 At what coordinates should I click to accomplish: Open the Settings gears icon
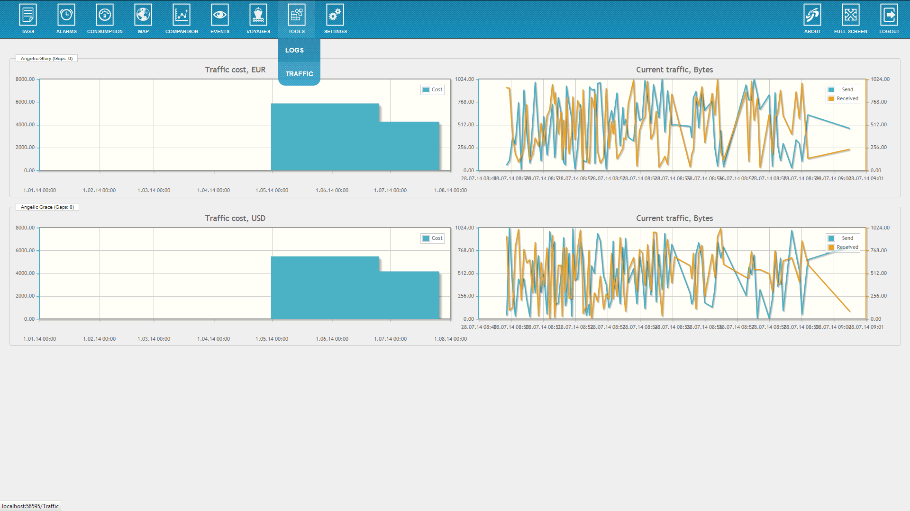(335, 15)
